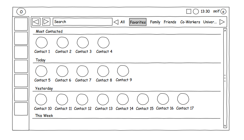The width and height of the screenshot is (244, 140).
Task: Click the round launcher button in top-left corner
Action: click(21, 12)
